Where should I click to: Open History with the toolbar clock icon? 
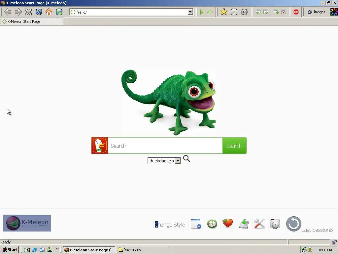(234, 12)
